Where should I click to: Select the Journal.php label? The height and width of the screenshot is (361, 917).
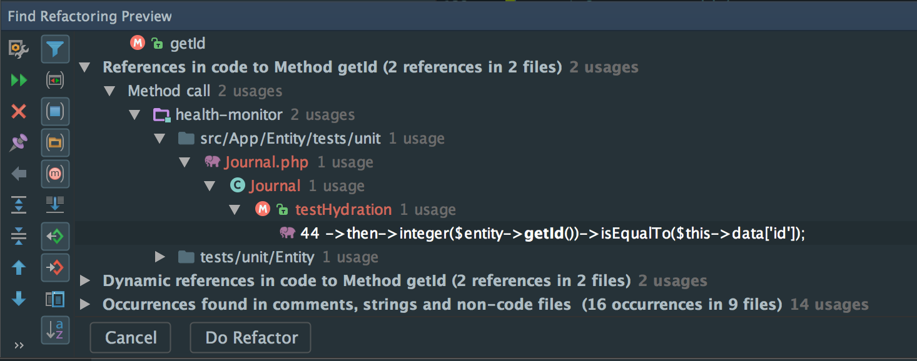coord(266,162)
